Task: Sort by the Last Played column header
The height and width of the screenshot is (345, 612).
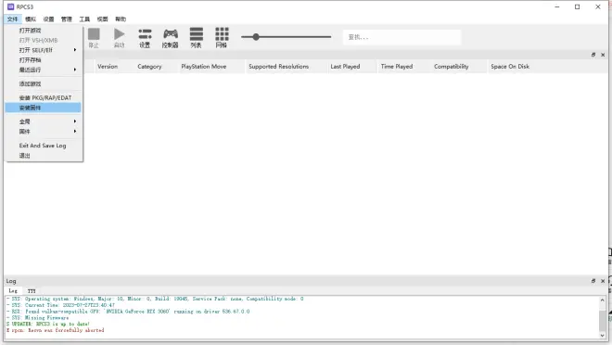Action: pos(346,67)
